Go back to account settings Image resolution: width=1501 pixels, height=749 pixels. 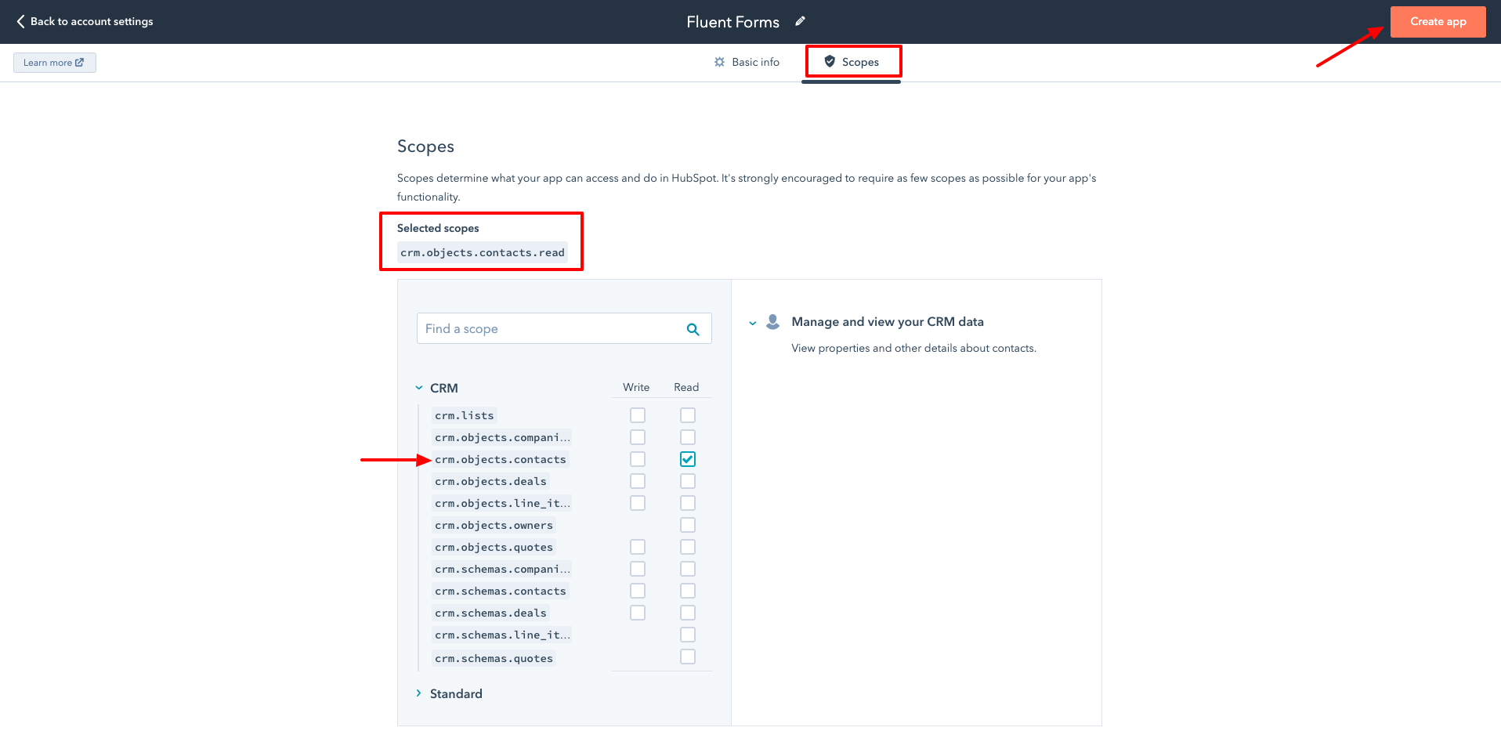pos(85,21)
